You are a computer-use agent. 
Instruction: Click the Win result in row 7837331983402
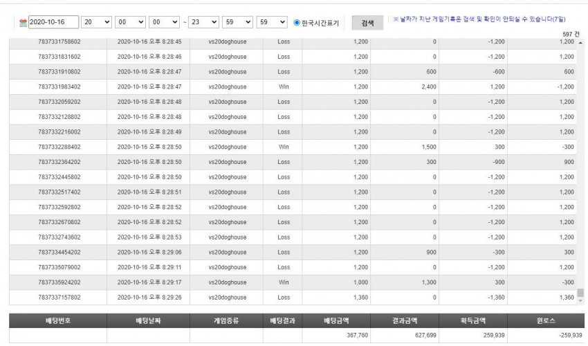click(284, 86)
